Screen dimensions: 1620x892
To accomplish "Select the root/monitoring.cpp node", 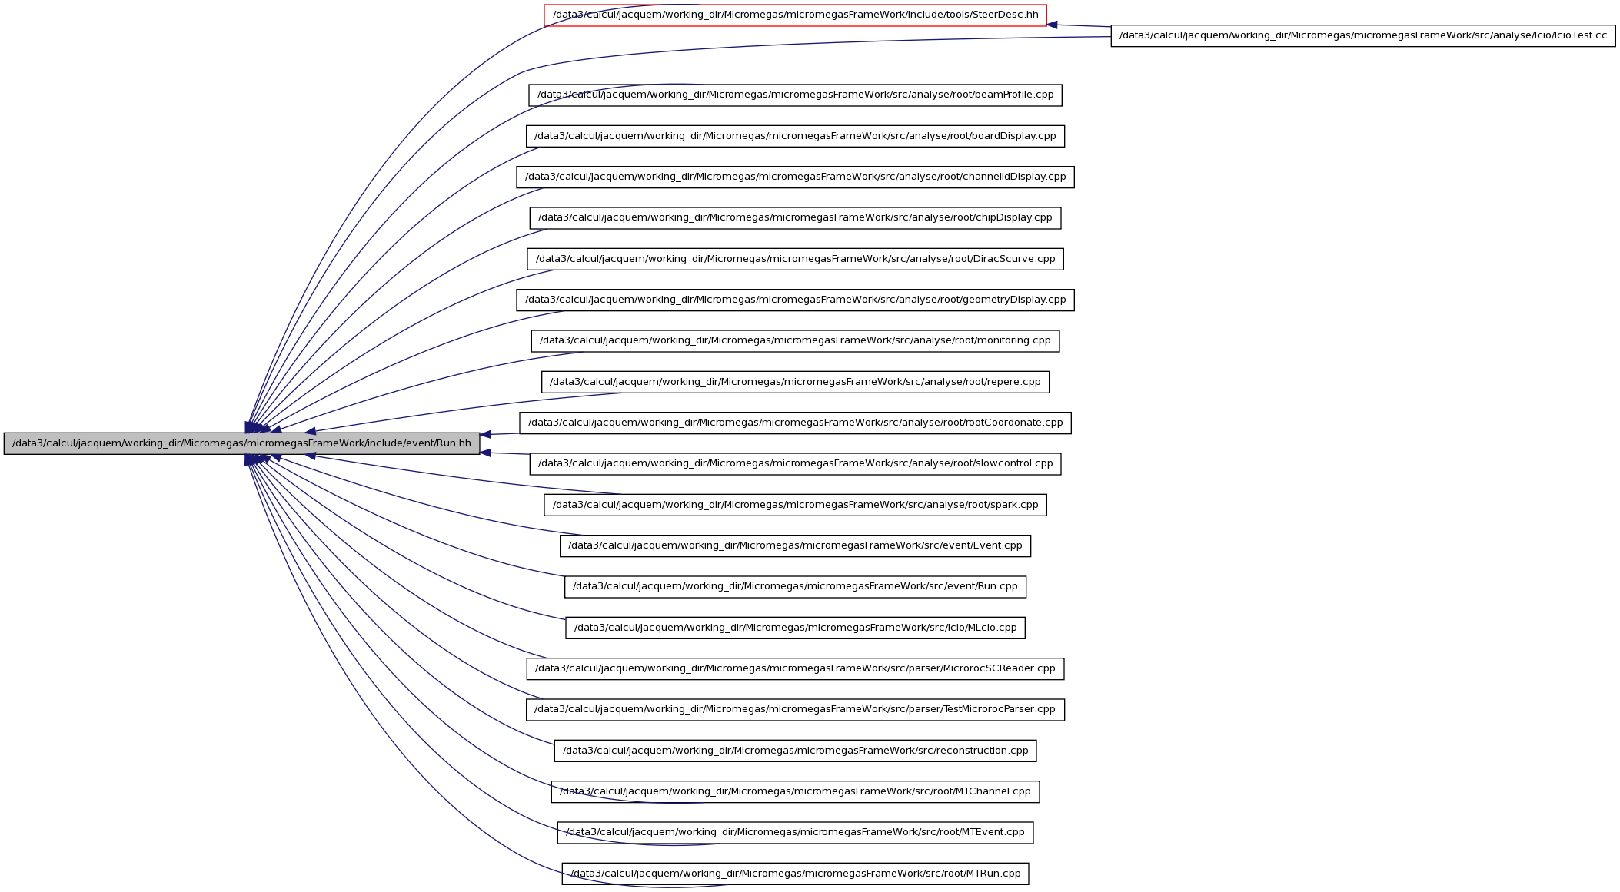I will [795, 340].
